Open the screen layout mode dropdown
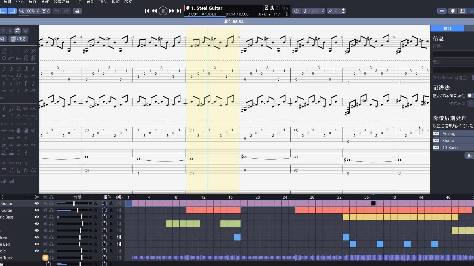Image resolution: width=474 pixels, height=266 pixels. pos(45,11)
